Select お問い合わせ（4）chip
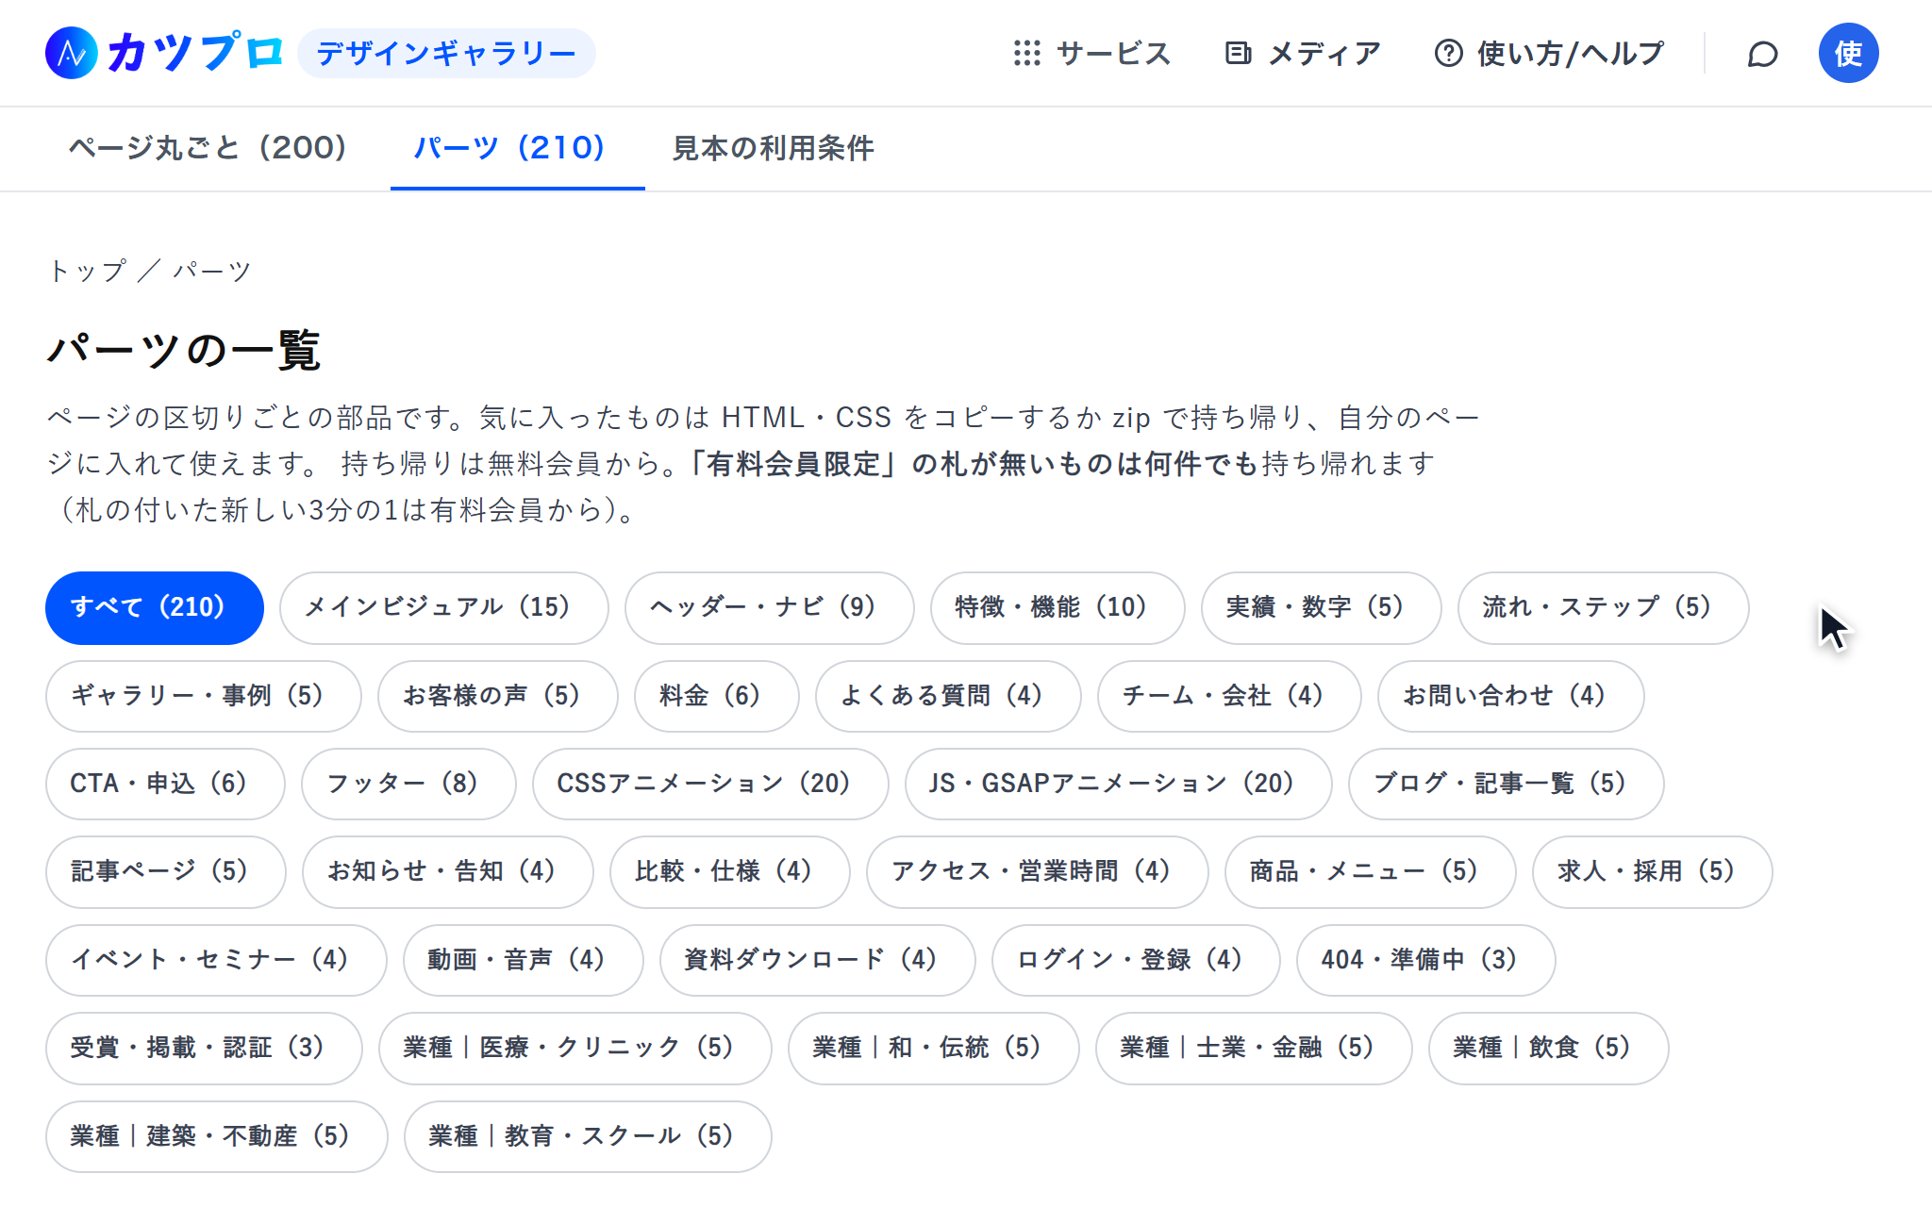Viewport: 1932px width, 1207px height. pos(1510,696)
